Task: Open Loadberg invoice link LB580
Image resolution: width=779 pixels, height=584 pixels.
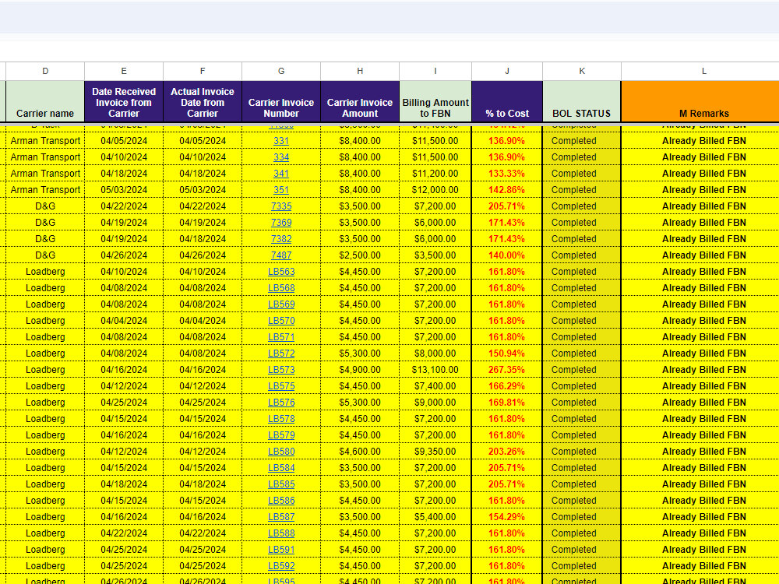Action: (x=281, y=452)
